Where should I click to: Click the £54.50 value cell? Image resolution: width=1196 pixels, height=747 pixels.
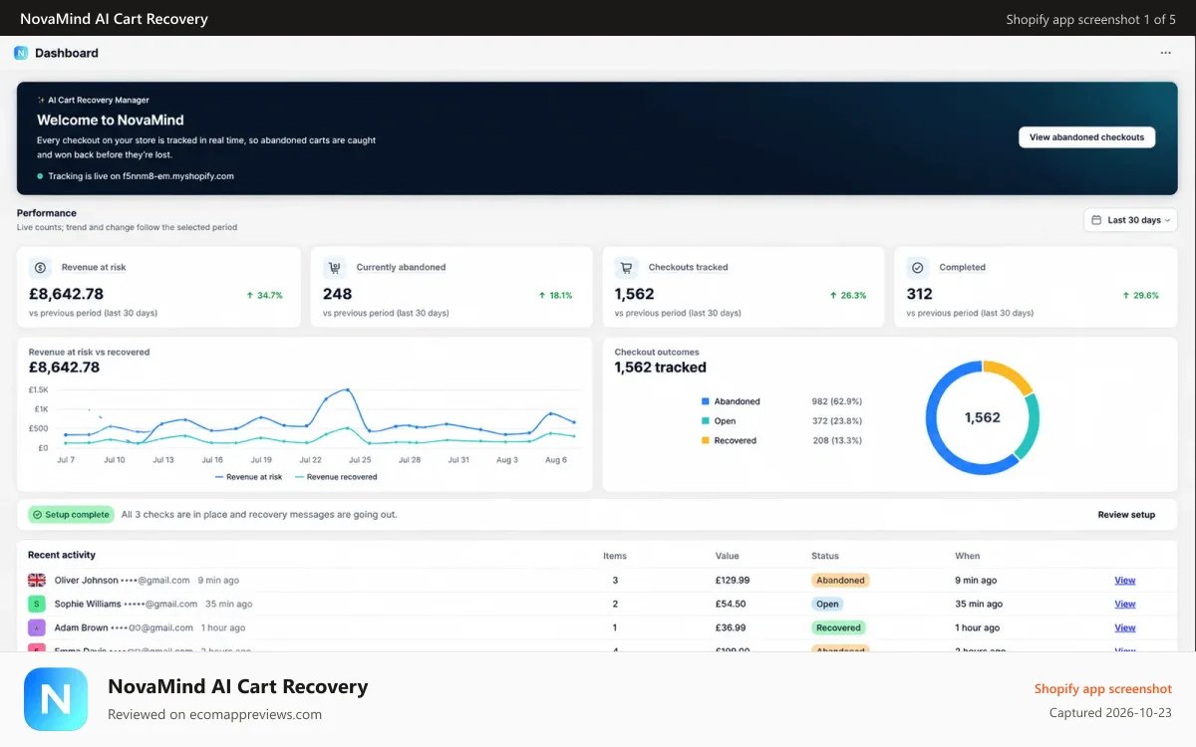(x=731, y=604)
